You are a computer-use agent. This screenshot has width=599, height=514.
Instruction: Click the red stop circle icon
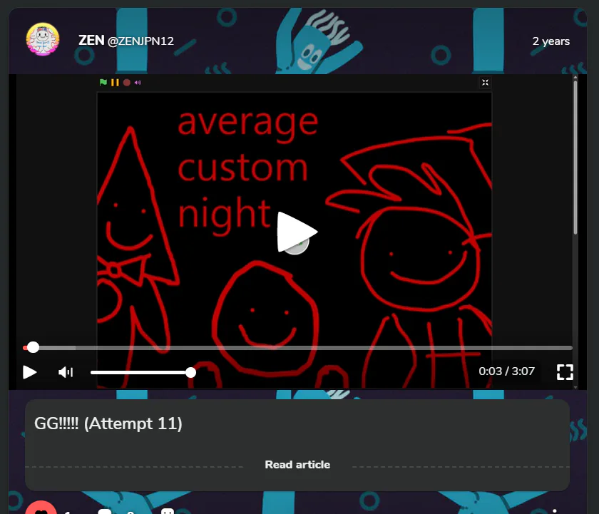pos(127,83)
